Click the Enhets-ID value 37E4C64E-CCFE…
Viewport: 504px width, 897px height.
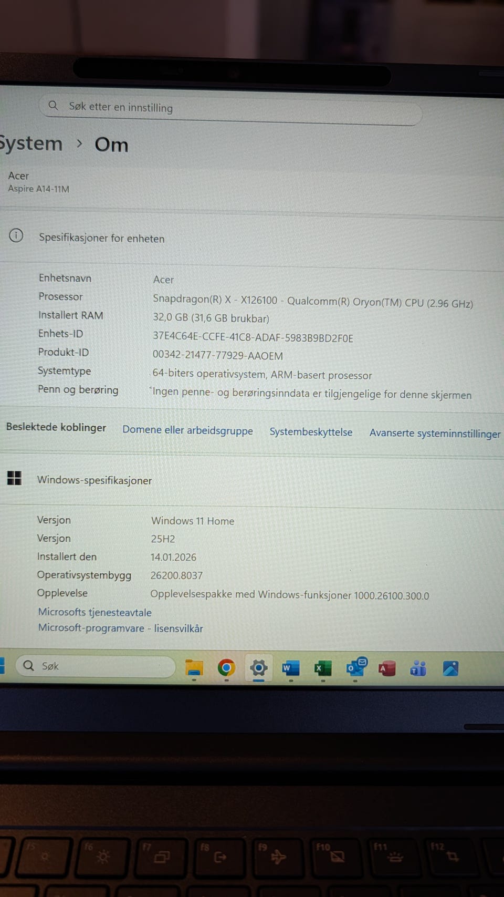coord(253,337)
